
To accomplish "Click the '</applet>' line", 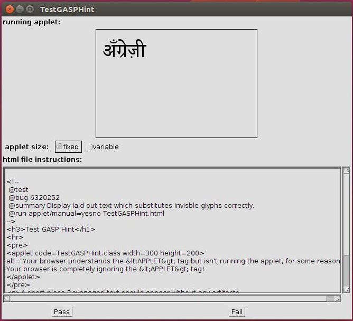I will point(23,277).
